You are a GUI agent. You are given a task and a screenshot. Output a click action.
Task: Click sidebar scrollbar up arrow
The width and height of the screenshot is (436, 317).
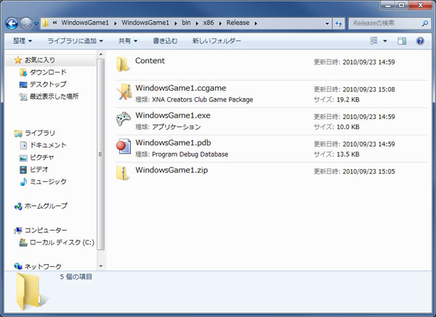pos(101,54)
